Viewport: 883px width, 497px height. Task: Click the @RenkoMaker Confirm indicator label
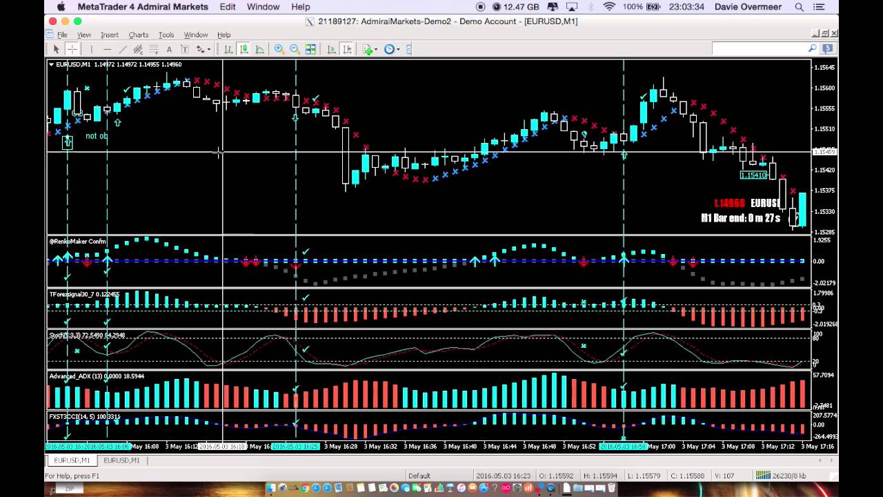point(77,242)
